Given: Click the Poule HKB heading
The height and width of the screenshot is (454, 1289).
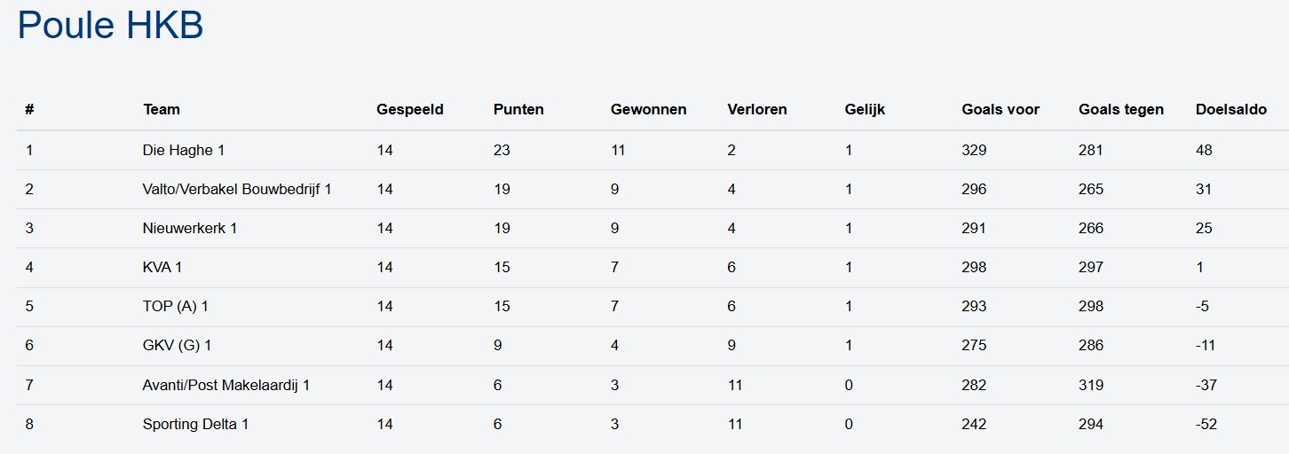Looking at the screenshot, I should [110, 26].
